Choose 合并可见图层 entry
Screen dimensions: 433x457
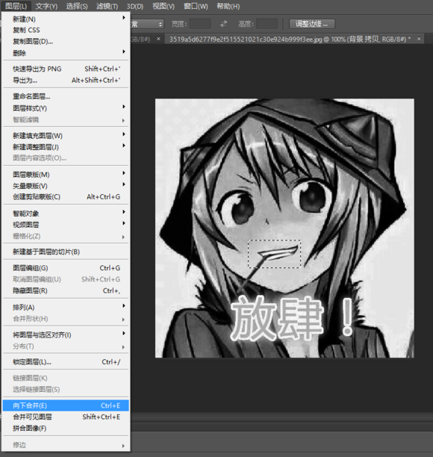point(66,417)
